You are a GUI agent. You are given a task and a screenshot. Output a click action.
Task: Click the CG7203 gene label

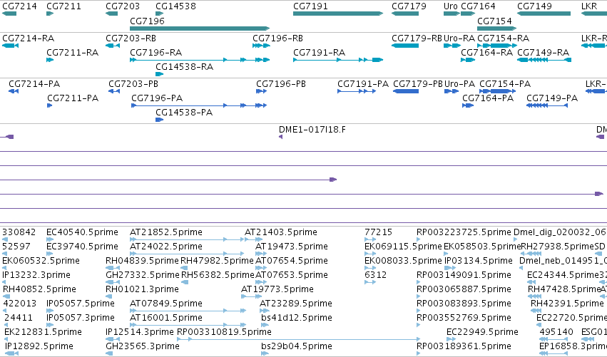(123, 6)
